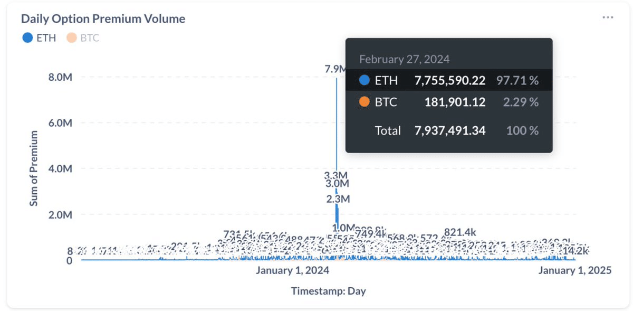The height and width of the screenshot is (311, 633).
Task: Click the 8.0M y-axis tick label
Action: point(60,77)
